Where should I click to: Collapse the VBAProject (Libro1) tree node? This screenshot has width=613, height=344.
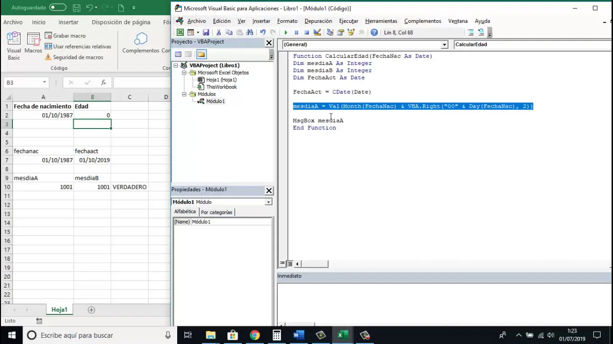coord(176,65)
